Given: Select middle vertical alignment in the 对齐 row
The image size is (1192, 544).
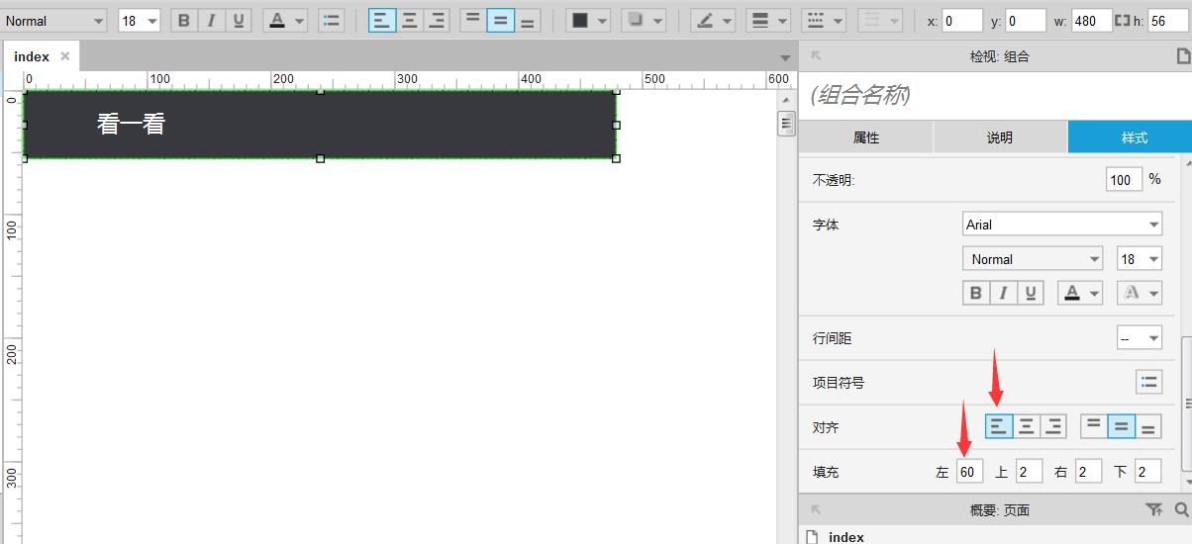Looking at the screenshot, I should tap(1121, 426).
